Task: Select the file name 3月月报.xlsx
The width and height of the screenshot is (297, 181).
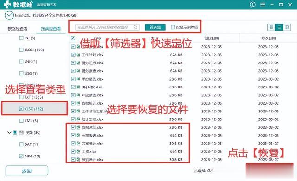Action: coord(92,87)
